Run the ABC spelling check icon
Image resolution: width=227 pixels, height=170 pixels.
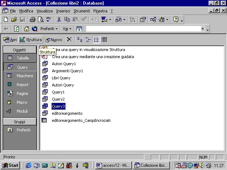point(49,19)
